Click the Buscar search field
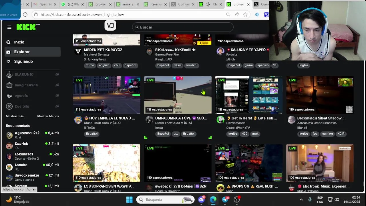This screenshot has height=206, width=366. coord(183,27)
